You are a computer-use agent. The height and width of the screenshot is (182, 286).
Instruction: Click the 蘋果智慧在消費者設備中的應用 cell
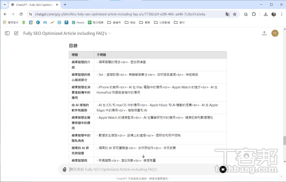pos(81,93)
